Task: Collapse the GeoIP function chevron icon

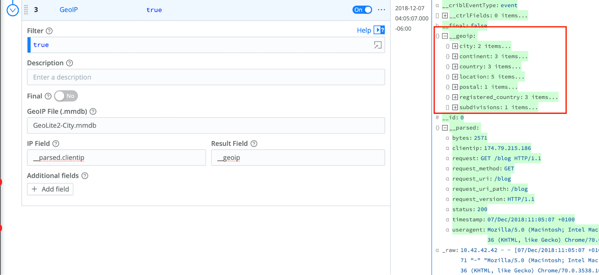Action: tap(13, 10)
